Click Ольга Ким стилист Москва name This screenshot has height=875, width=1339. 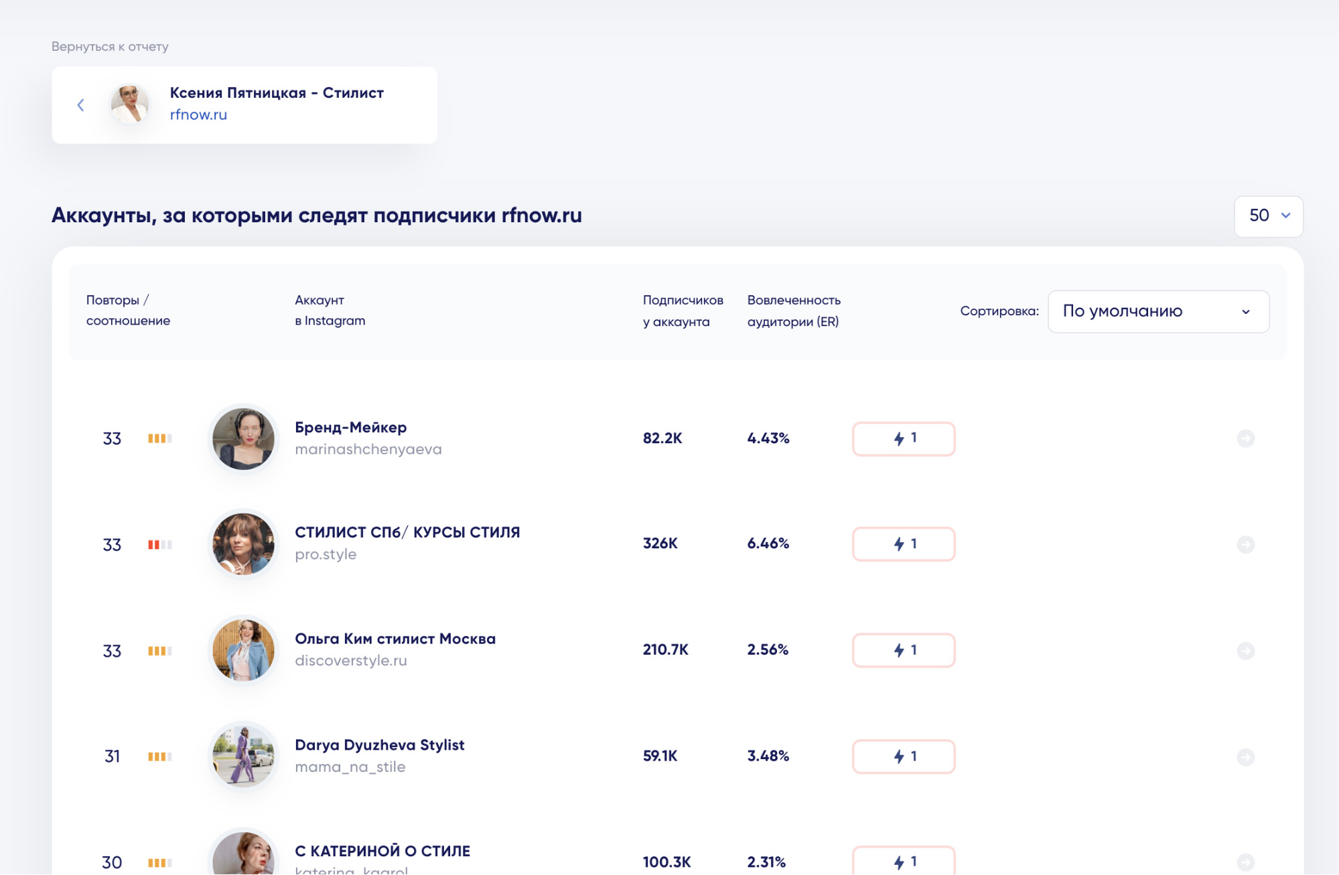395,639
